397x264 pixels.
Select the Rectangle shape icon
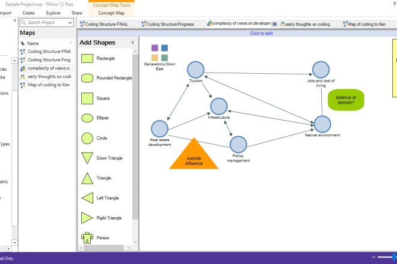pyautogui.click(x=87, y=58)
